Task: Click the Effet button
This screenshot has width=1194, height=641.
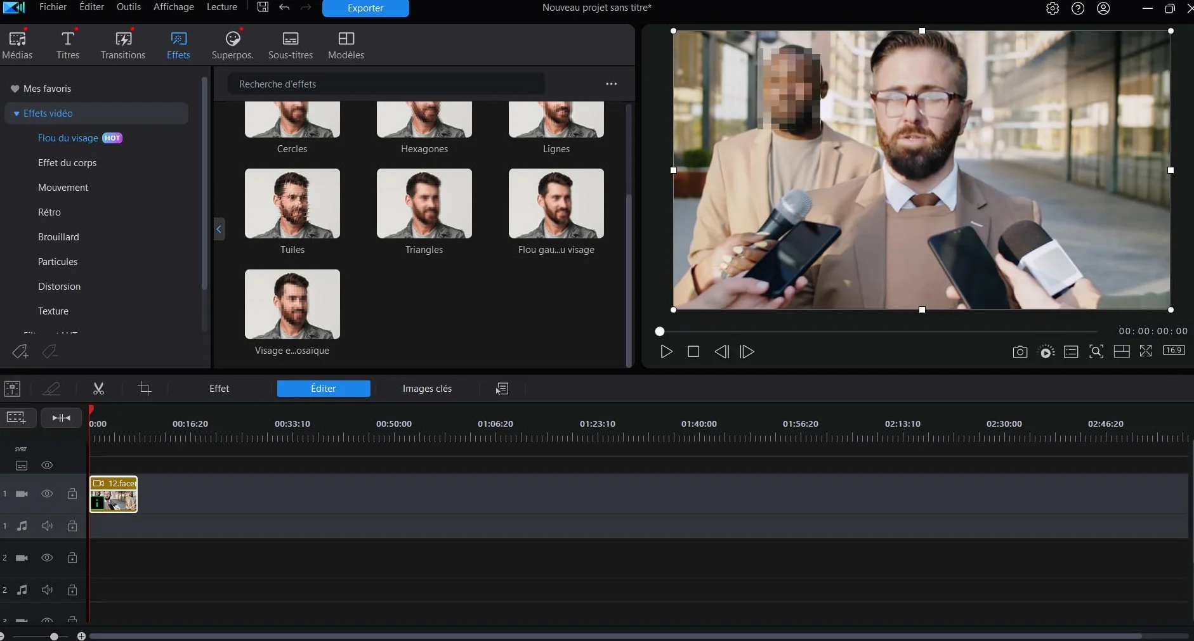Action: click(x=219, y=389)
